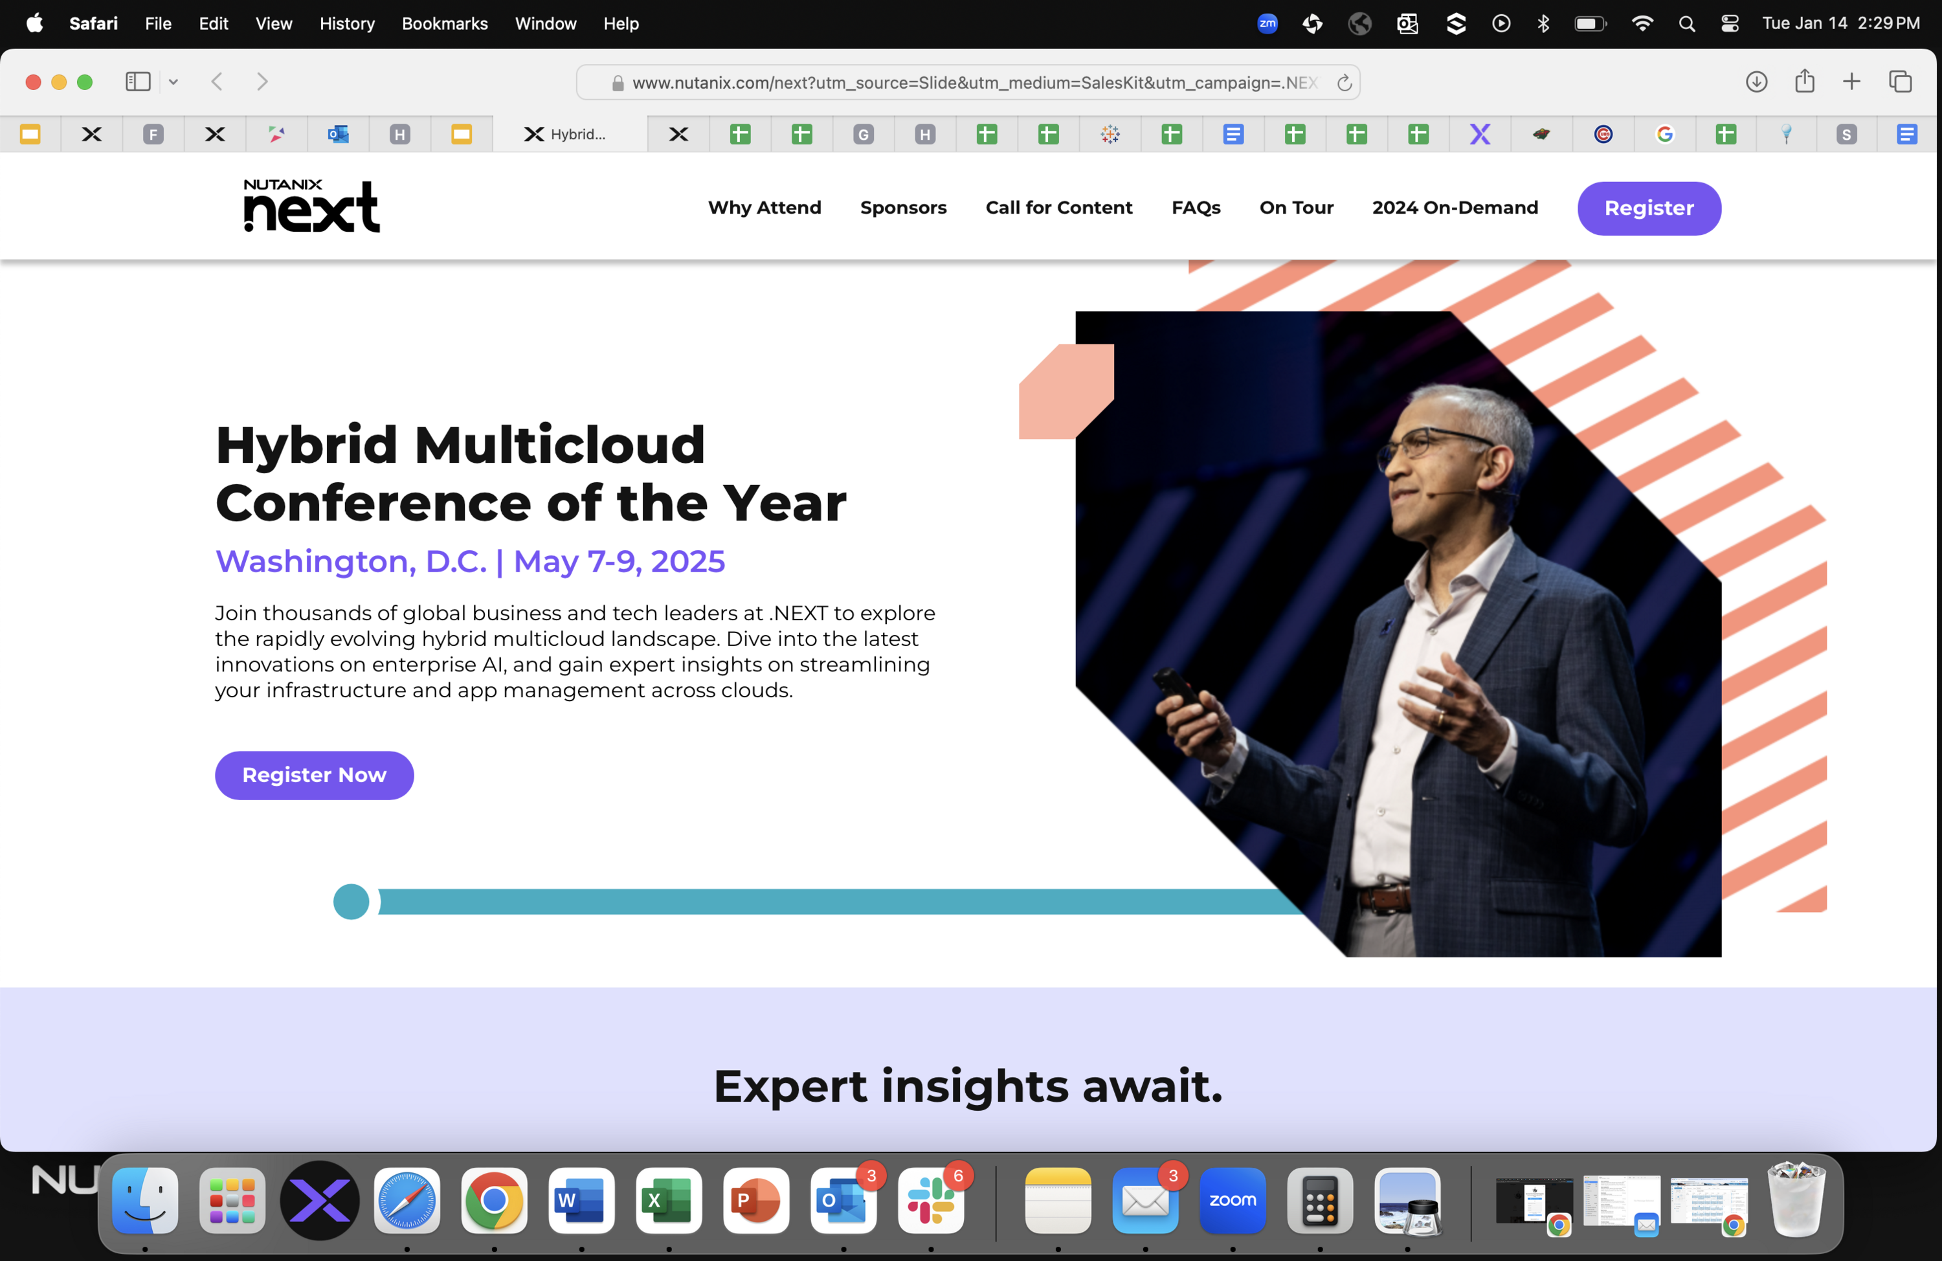Click the Register Now button
Viewport: 1942px width, 1261px height.
(x=314, y=775)
